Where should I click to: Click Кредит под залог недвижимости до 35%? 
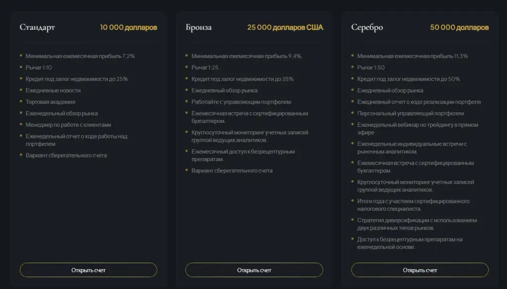[243, 79]
